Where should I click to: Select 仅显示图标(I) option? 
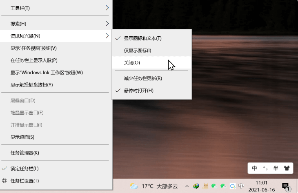point(151,51)
